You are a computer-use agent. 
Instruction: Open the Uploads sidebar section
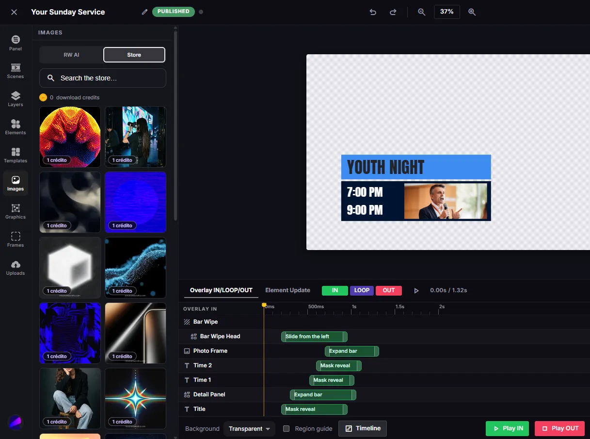16,267
